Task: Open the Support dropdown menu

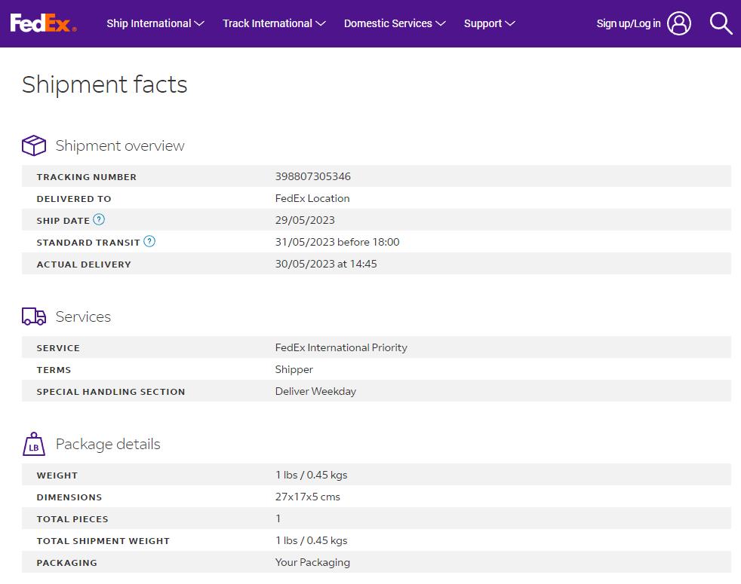Action: [490, 23]
